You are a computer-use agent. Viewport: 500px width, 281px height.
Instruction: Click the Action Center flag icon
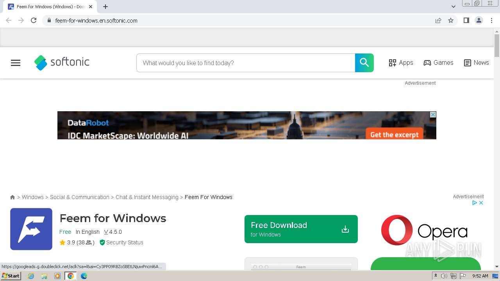[x=463, y=276]
